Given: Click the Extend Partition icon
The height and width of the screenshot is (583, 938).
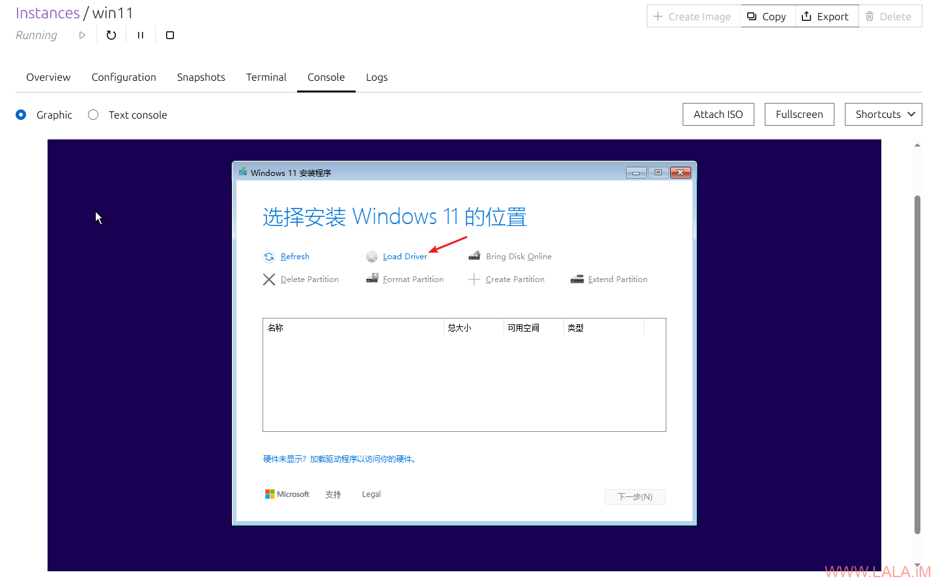Looking at the screenshot, I should 577,279.
